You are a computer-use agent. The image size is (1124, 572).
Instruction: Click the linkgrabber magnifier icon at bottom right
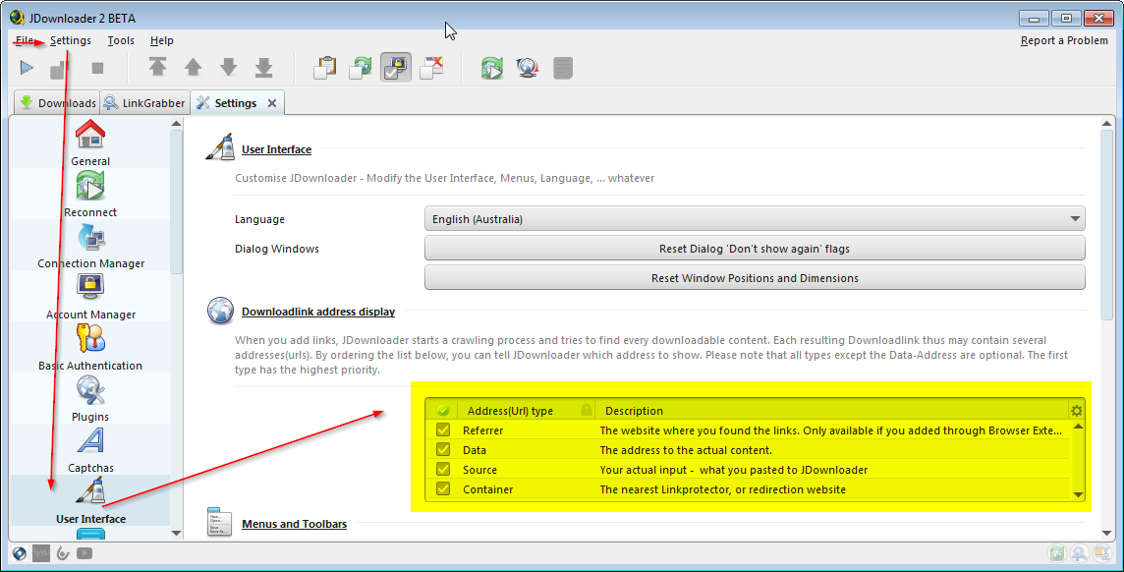tap(1079, 552)
